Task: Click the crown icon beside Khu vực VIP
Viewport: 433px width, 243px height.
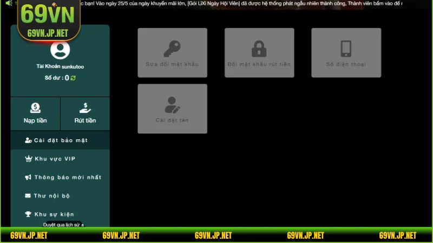Action: click(x=28, y=159)
